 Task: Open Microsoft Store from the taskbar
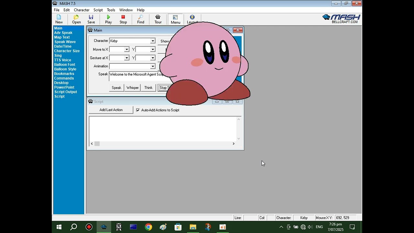(x=178, y=227)
